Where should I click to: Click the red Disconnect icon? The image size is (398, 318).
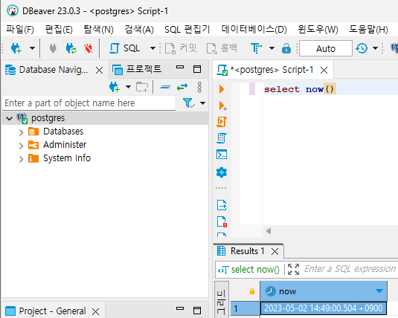pos(88,48)
